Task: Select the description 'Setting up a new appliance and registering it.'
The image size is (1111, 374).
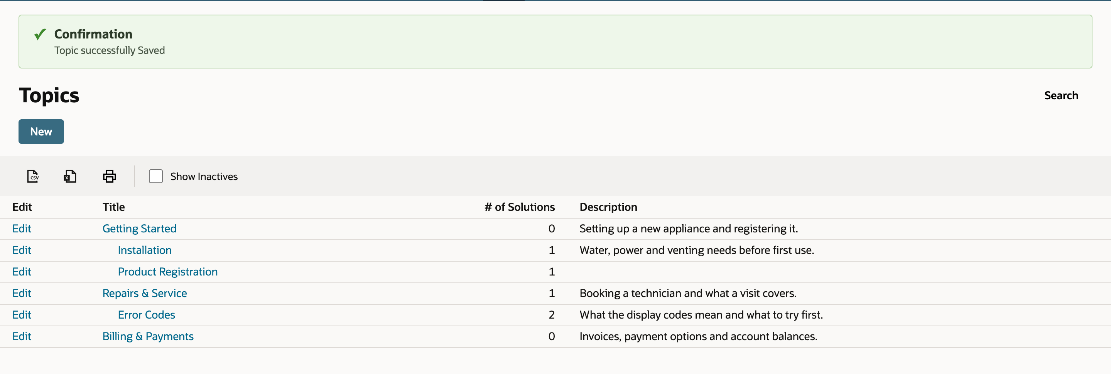Action: (689, 229)
